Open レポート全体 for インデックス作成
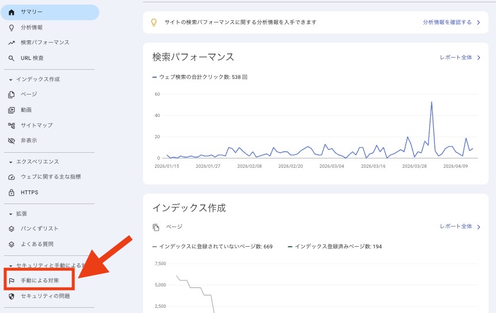 456,227
